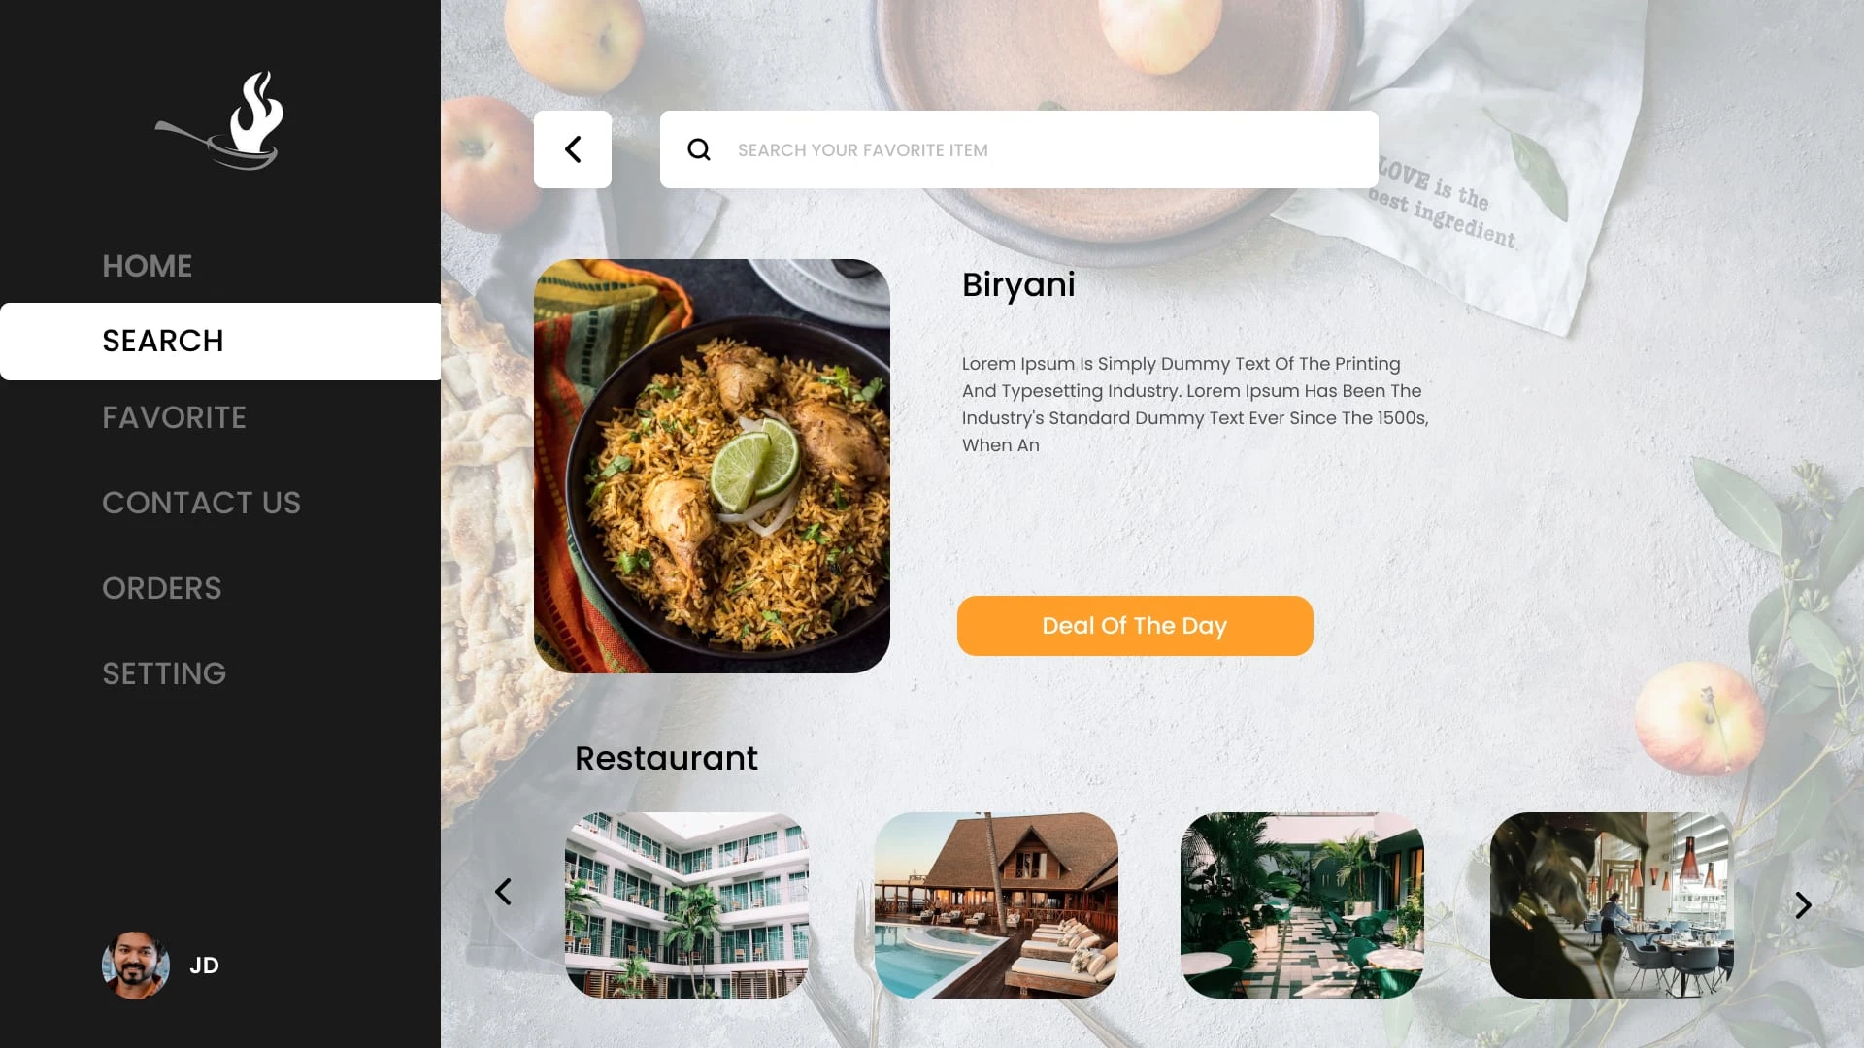Open the Setting menu item
Viewport: 1864px width, 1048px height.
click(x=164, y=673)
